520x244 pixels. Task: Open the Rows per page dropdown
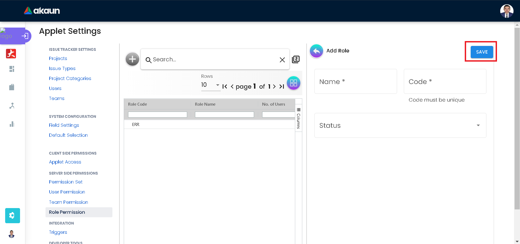tap(211, 85)
